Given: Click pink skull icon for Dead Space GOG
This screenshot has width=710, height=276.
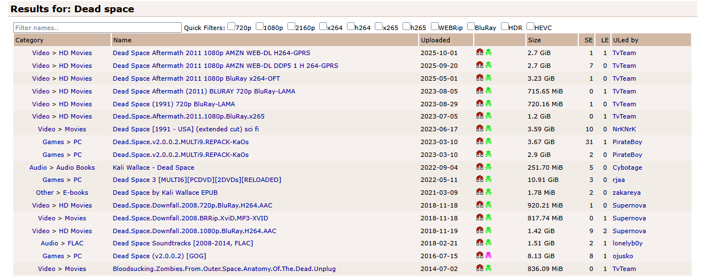Looking at the screenshot, I should coord(488,255).
